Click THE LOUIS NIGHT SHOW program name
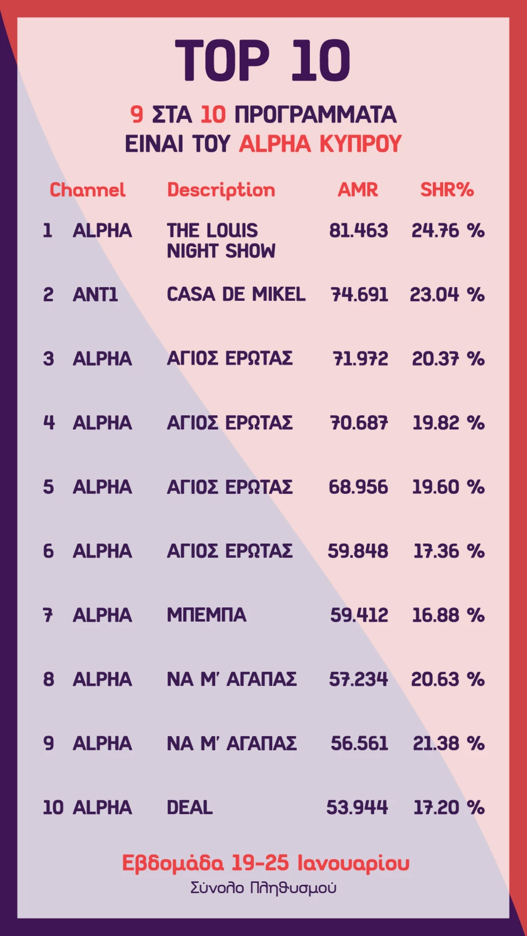This screenshot has height=936, width=527. click(x=220, y=241)
